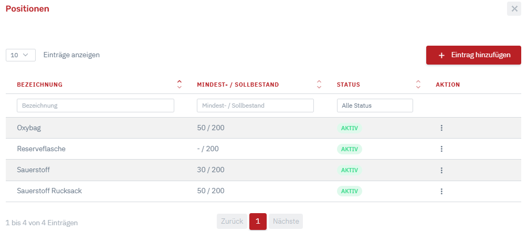The width and height of the screenshot is (527, 231).
Task: Click the AKTIV status badge for Oxybag
Action: pos(349,128)
